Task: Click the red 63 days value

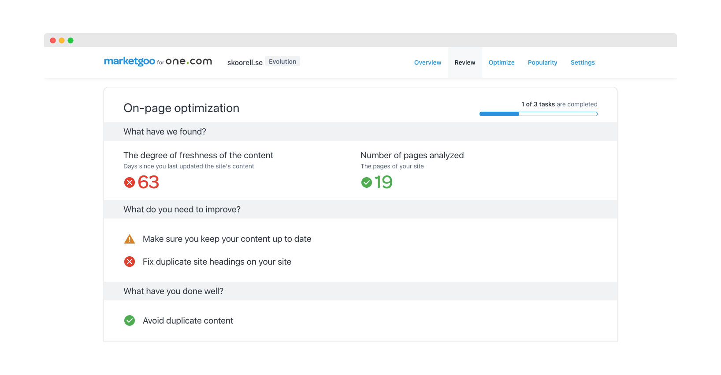Action: click(x=149, y=182)
